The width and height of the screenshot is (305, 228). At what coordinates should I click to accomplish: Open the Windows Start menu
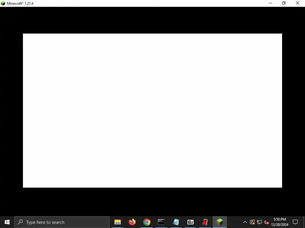pyautogui.click(x=7, y=222)
